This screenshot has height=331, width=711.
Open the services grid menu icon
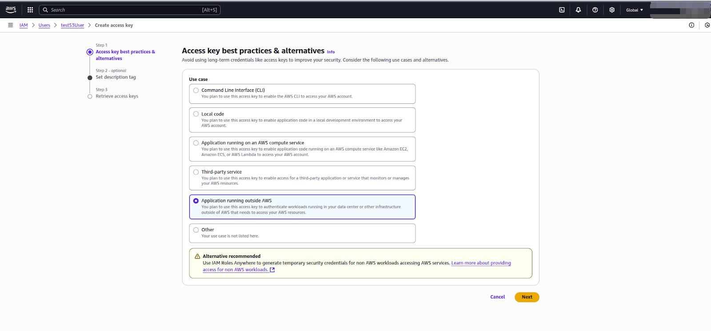point(30,10)
